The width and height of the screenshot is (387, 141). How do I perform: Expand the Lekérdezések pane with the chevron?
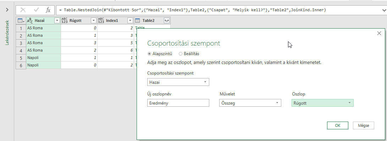[x=7, y=10]
